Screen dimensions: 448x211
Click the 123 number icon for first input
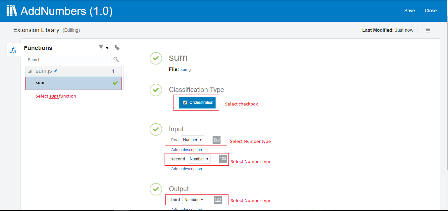point(217,140)
